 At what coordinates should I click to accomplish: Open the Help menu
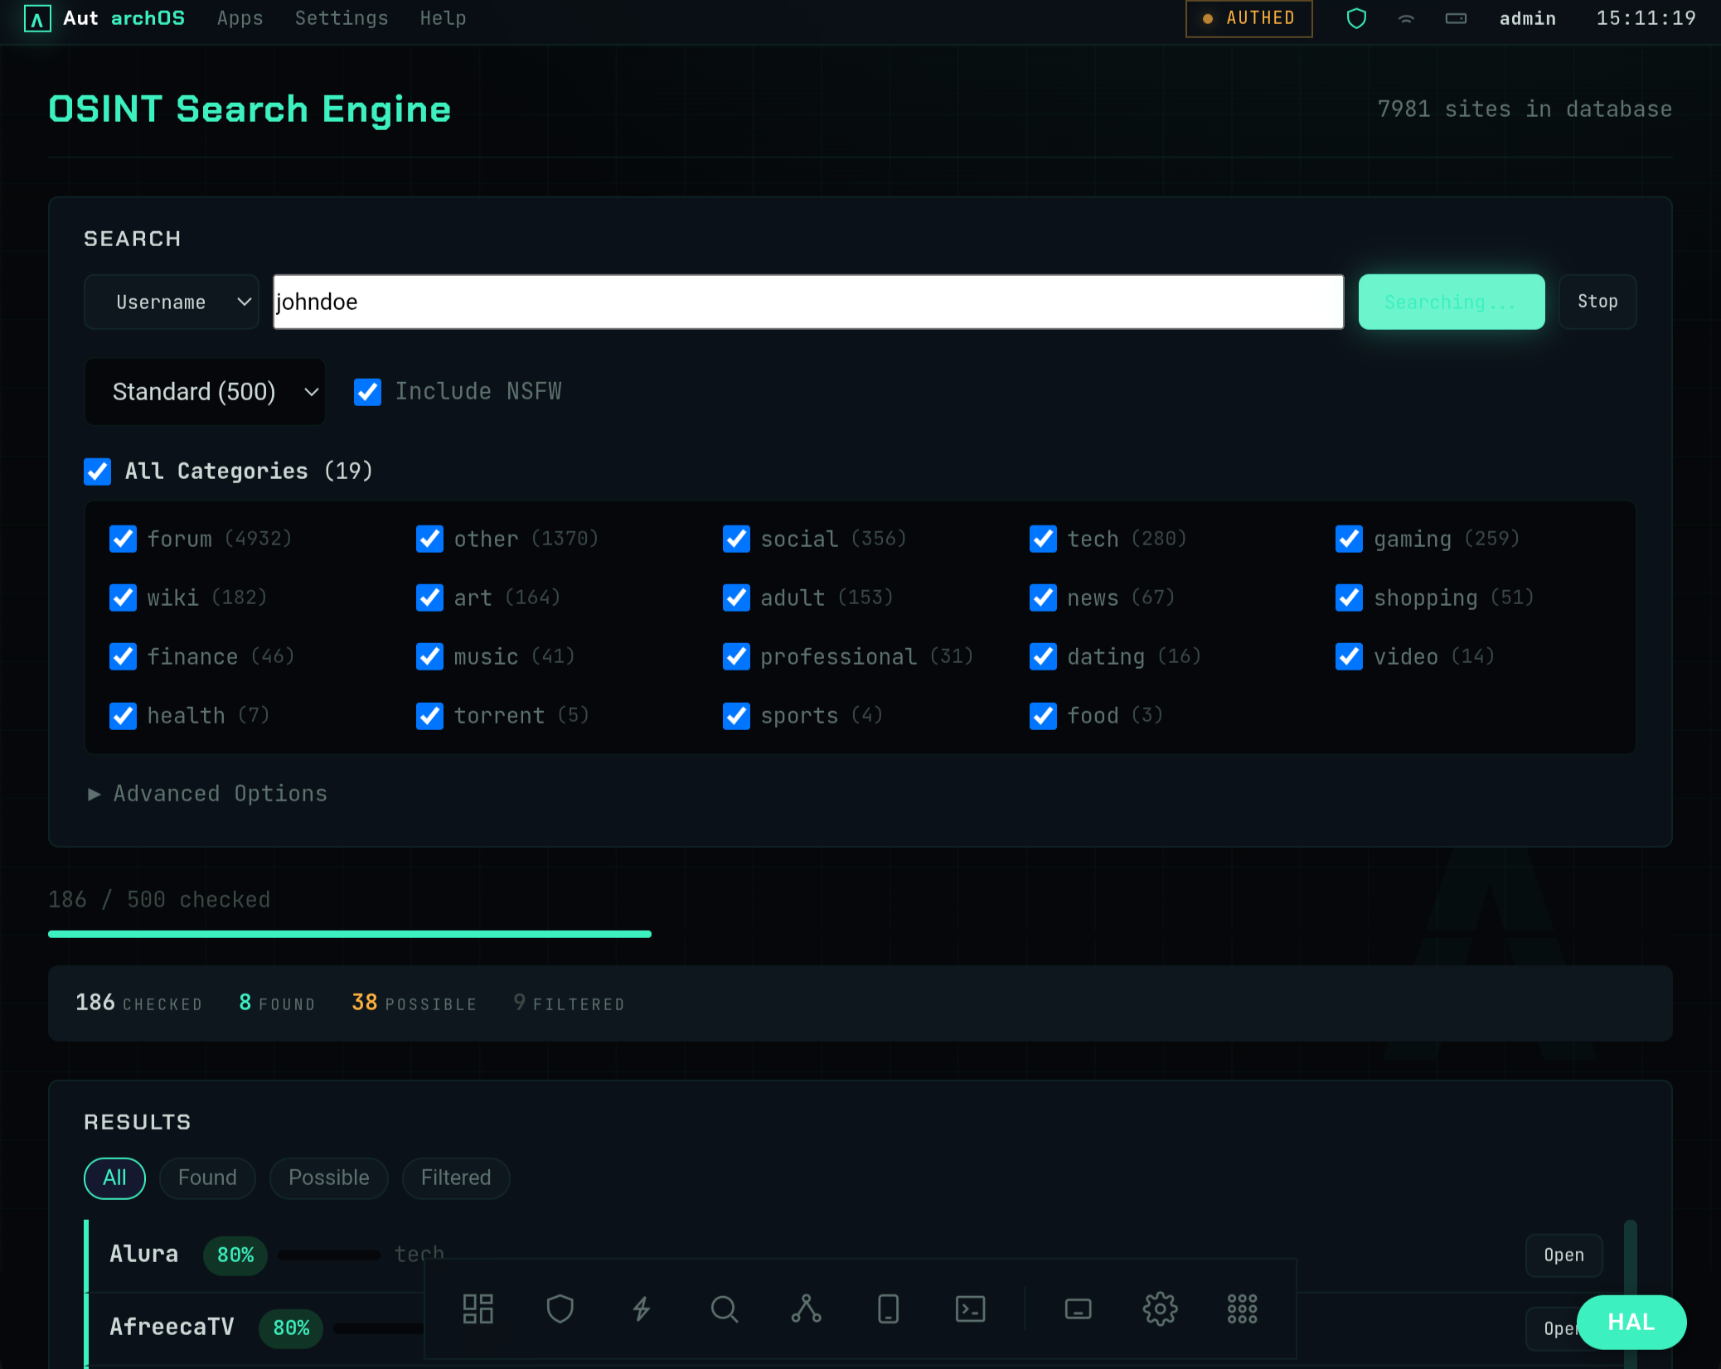coord(443,18)
